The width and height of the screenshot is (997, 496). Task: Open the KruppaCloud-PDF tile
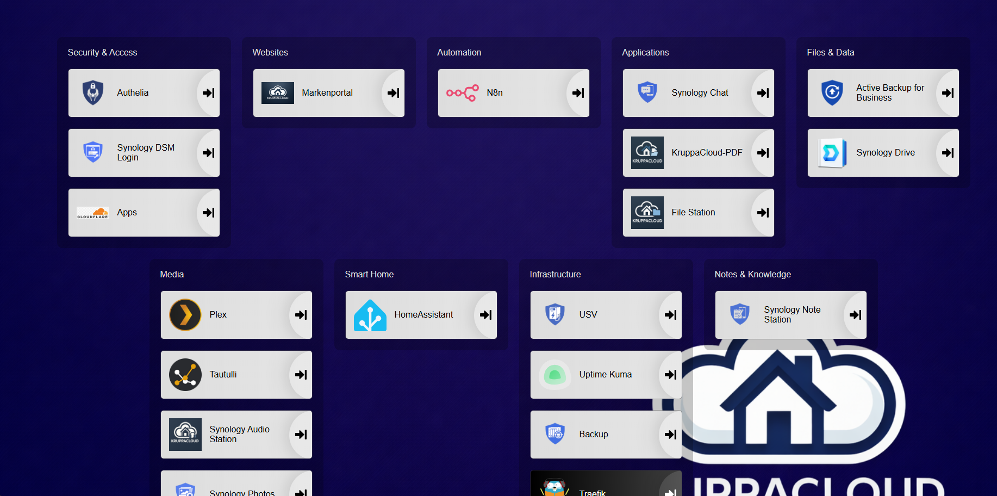click(699, 152)
